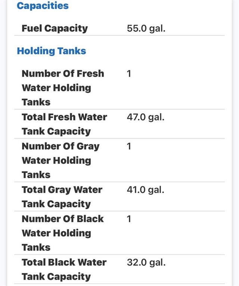Click the gray water tank count value 1

point(129,146)
